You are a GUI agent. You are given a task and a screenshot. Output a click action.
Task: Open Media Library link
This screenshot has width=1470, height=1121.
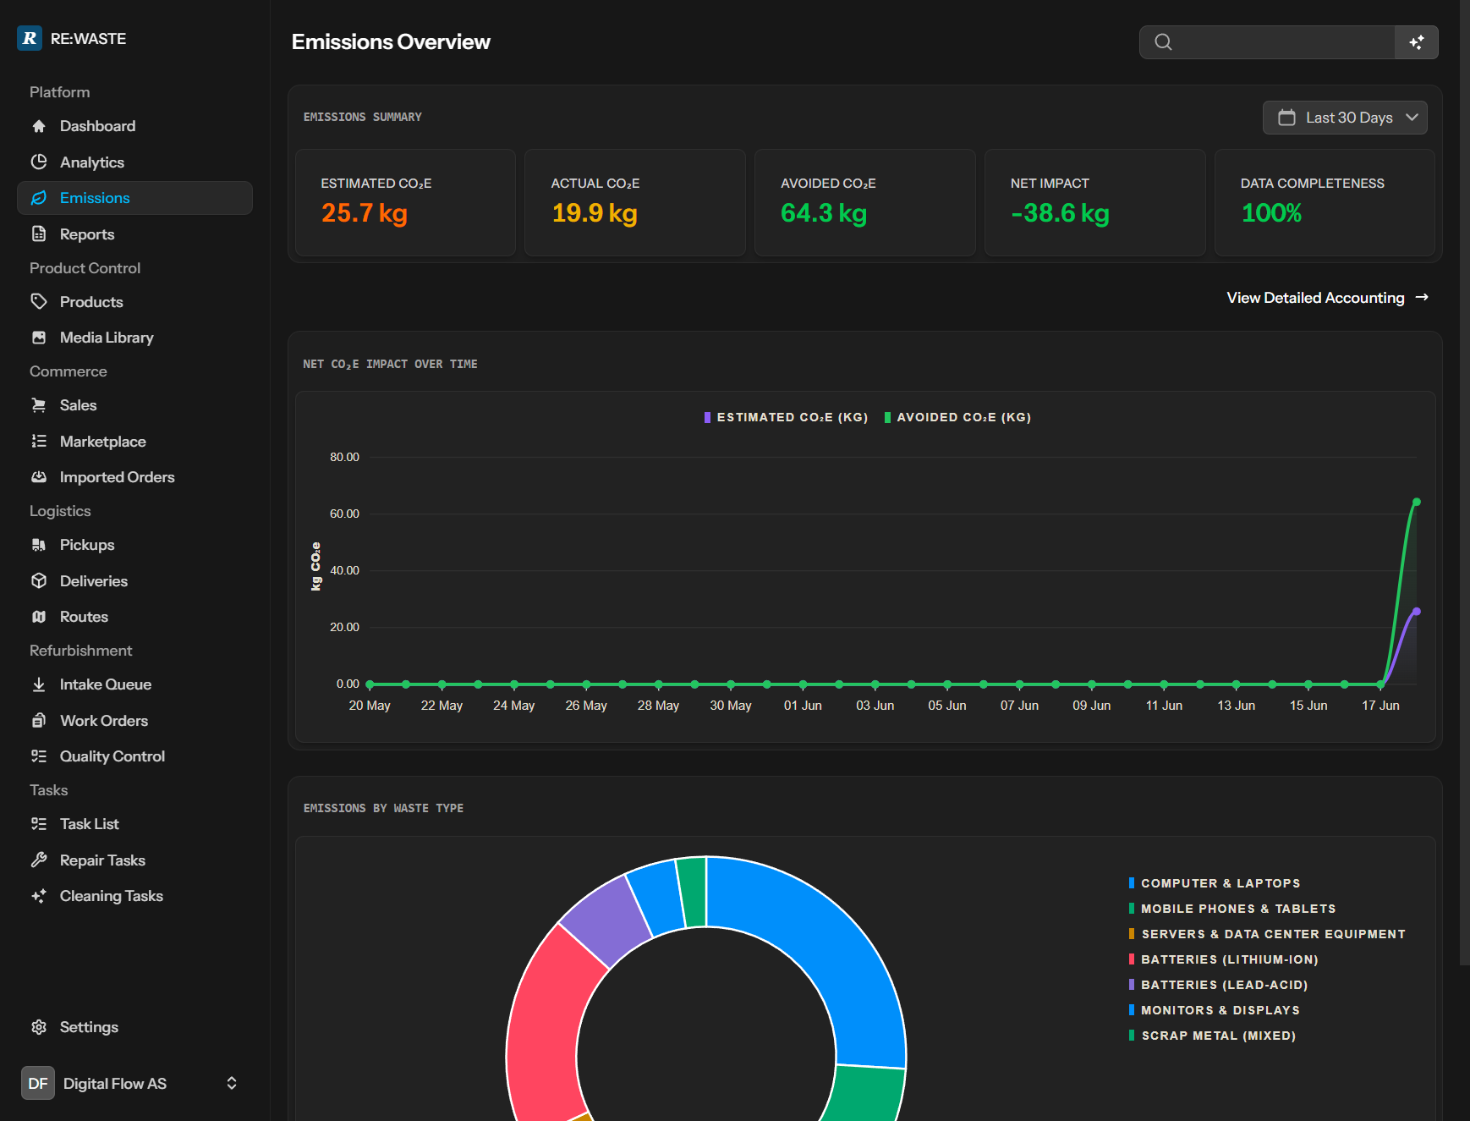point(107,338)
